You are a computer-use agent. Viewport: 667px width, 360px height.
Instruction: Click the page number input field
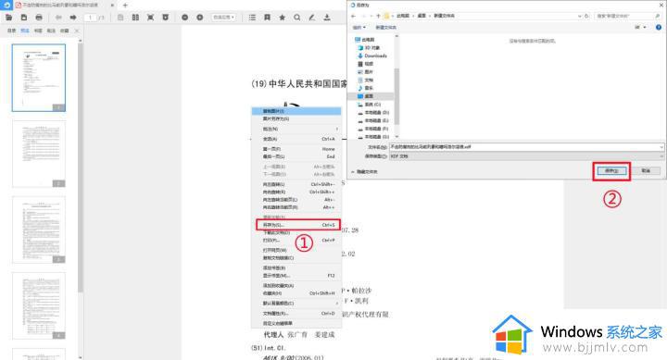(x=90, y=18)
